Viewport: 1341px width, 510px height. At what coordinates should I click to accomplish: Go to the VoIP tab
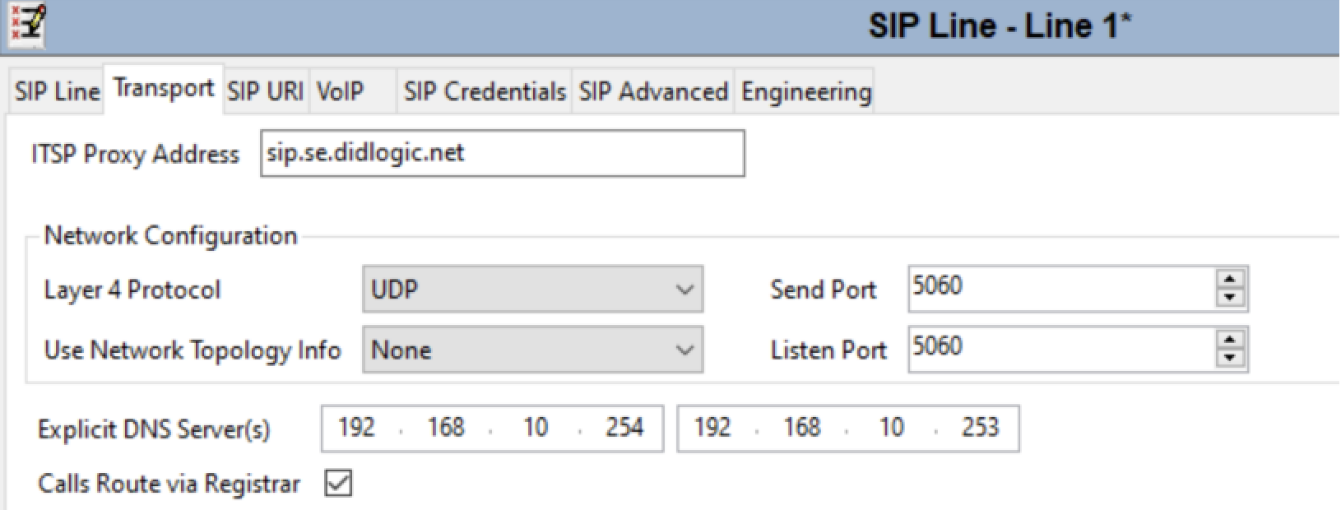pyautogui.click(x=340, y=91)
